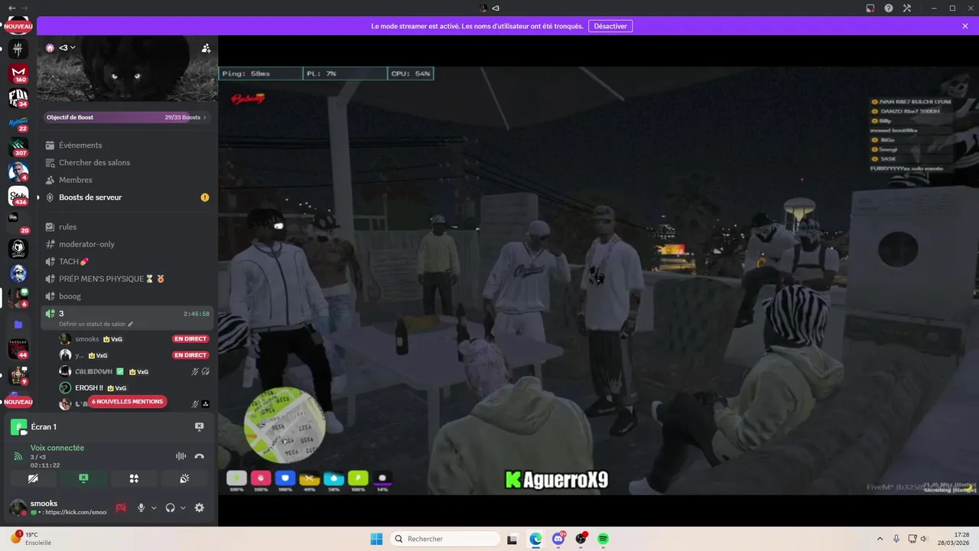Image resolution: width=979 pixels, height=551 pixels.
Task: Open Task View in the taskbar
Action: click(x=512, y=539)
